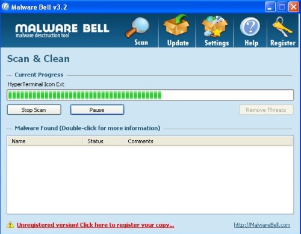Sort by the Name column header
The image size is (301, 234).
pyautogui.click(x=45, y=141)
